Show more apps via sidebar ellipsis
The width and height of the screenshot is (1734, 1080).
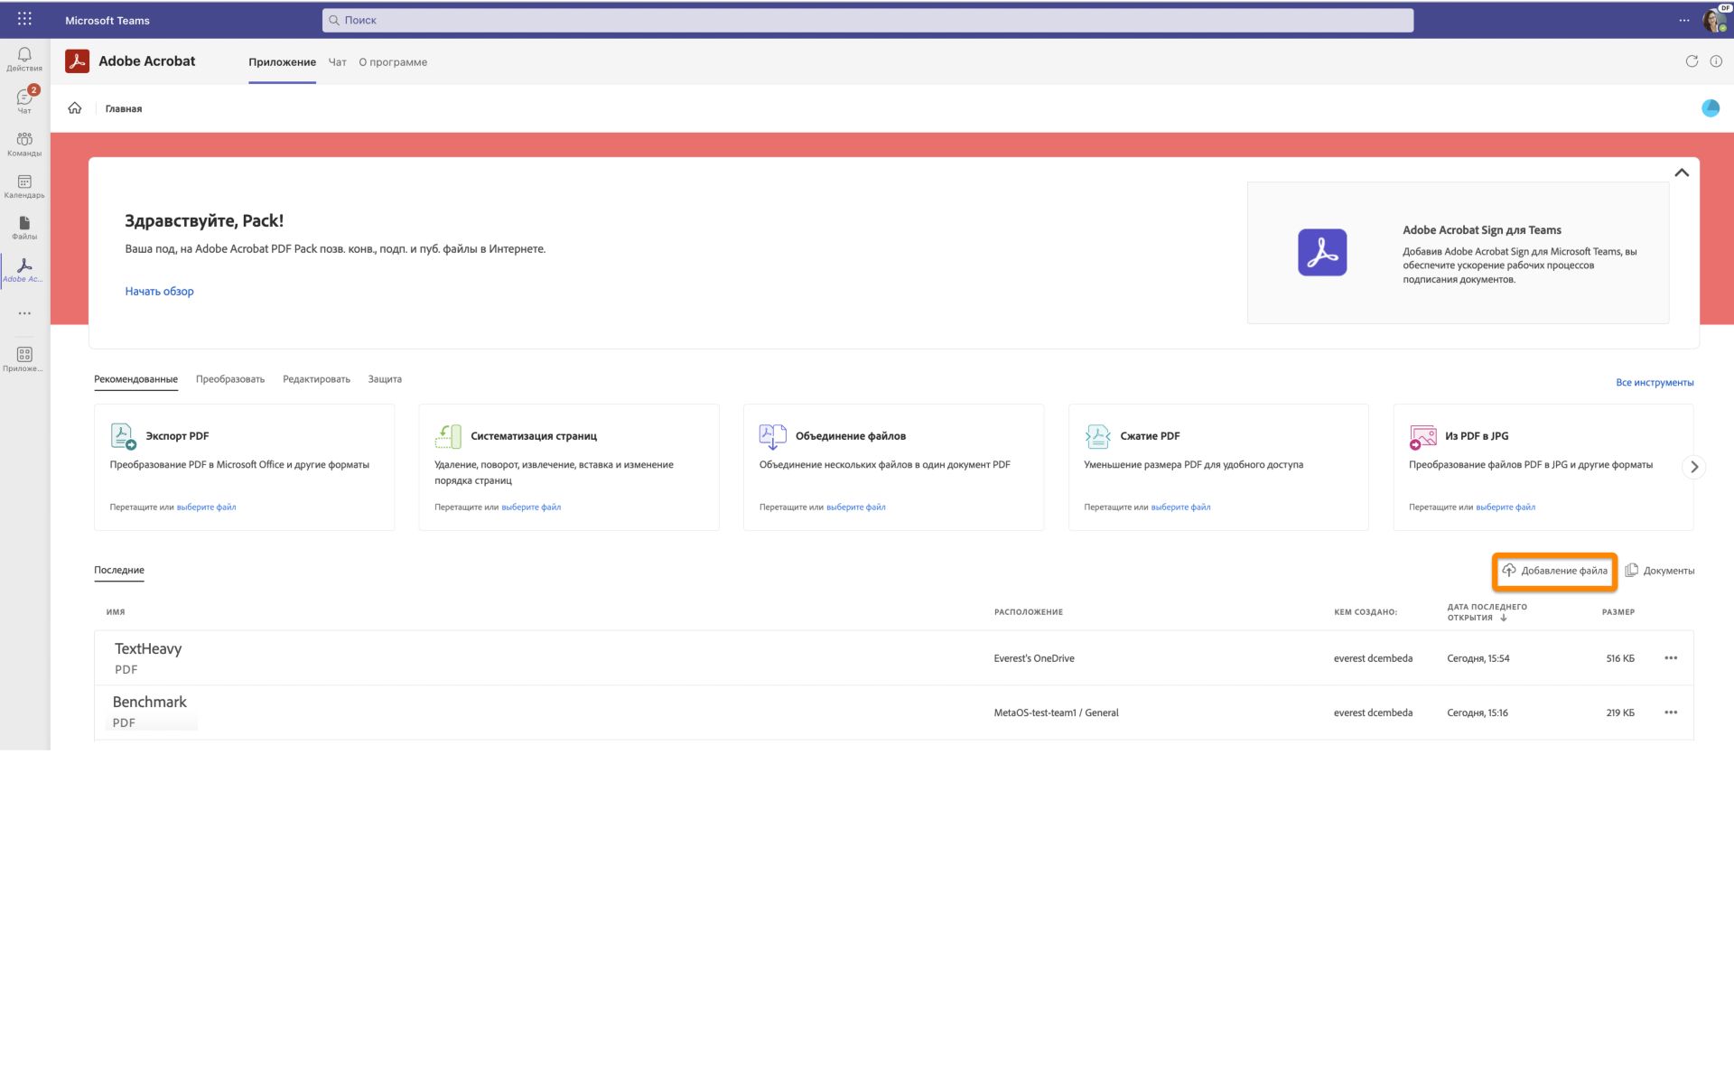pyautogui.click(x=24, y=313)
